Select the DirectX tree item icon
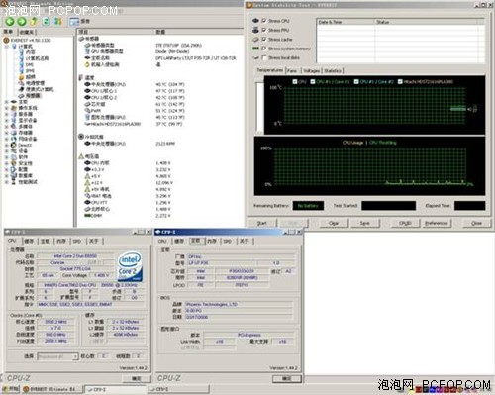 (x=14, y=145)
